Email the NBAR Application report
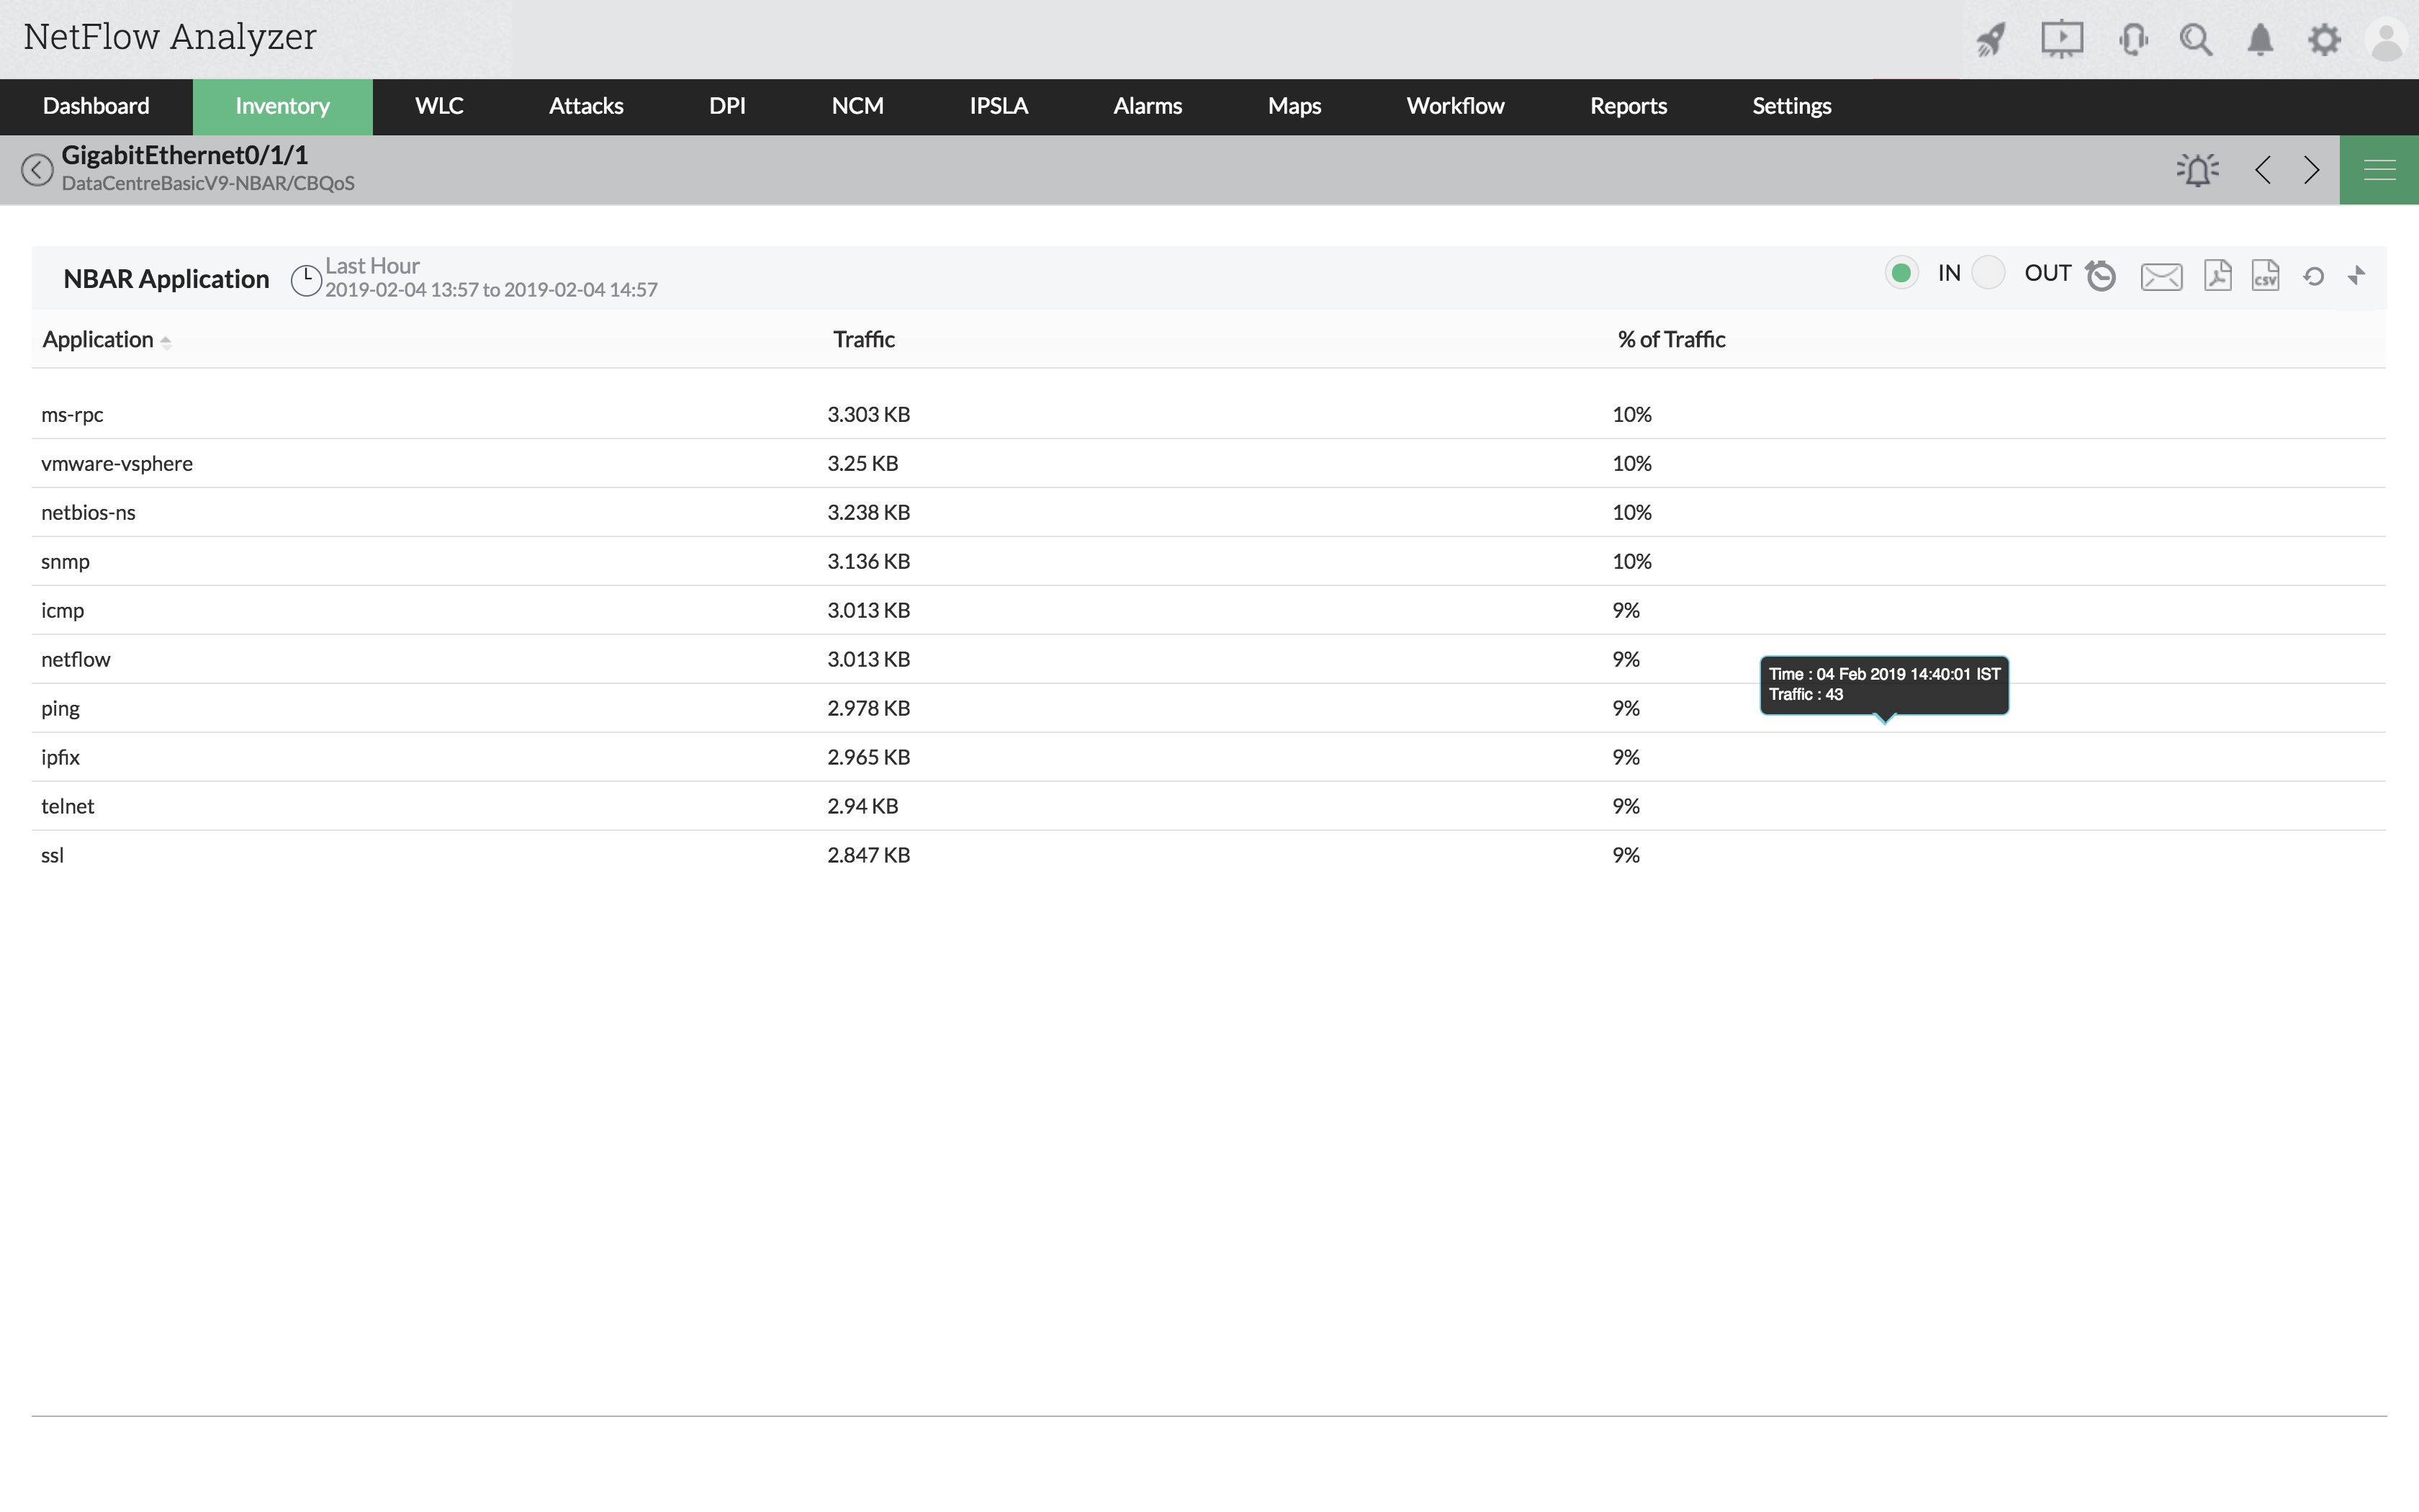Viewport: 2419px width, 1512px height. click(2161, 276)
